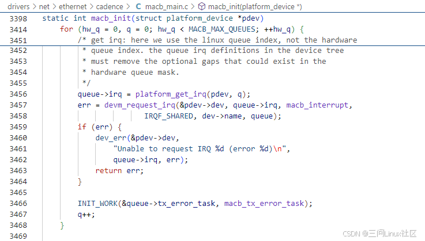Expand chevron after 'net' breadcrumb
Screen dimensions: 425x241
54,6
